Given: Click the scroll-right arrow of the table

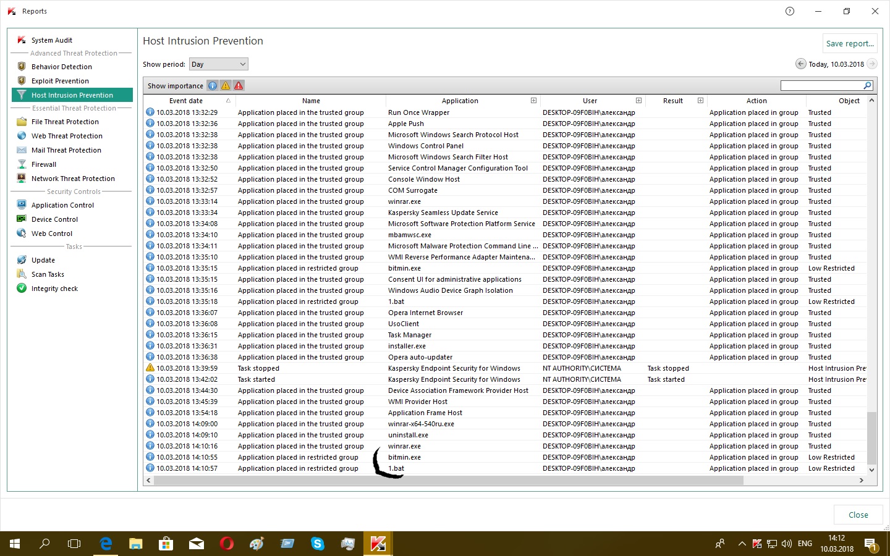Looking at the screenshot, I should click(x=861, y=480).
